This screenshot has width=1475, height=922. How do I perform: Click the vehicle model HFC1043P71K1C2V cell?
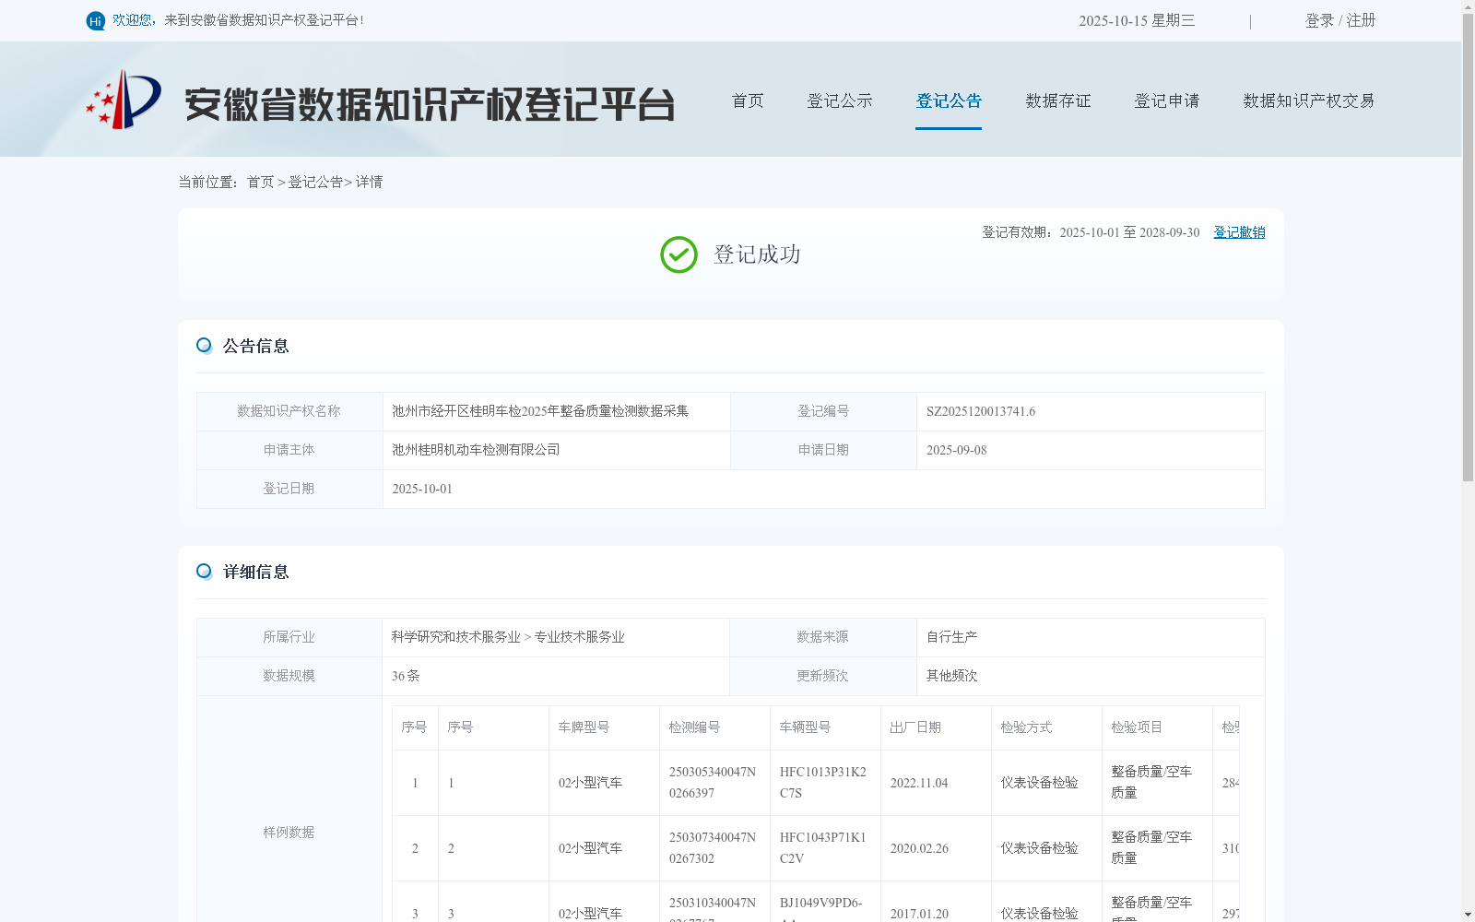coord(823,848)
